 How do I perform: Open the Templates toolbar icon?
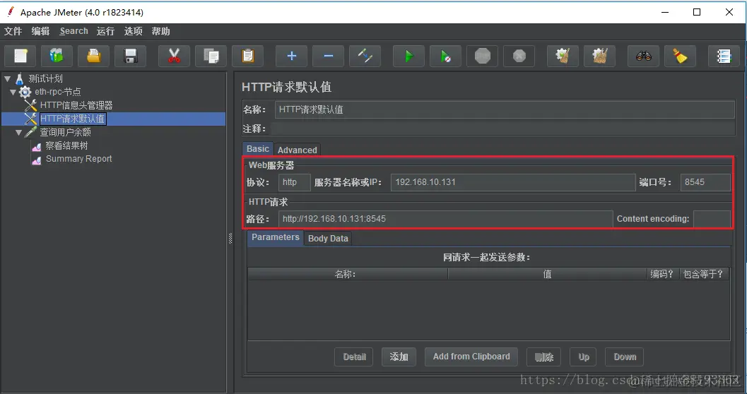57,56
